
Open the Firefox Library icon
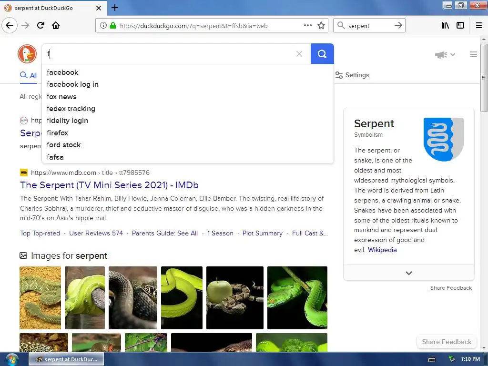[x=446, y=26]
